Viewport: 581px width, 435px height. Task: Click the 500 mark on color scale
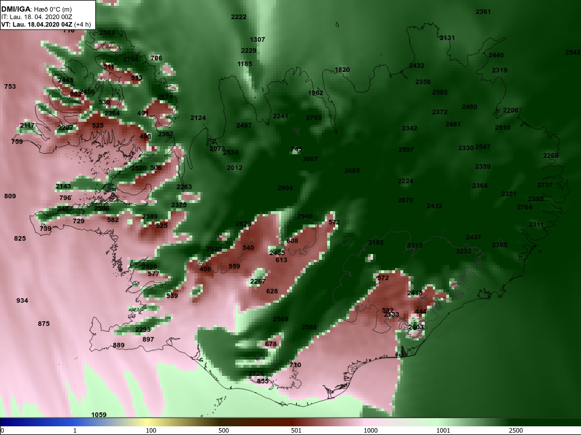click(x=224, y=430)
